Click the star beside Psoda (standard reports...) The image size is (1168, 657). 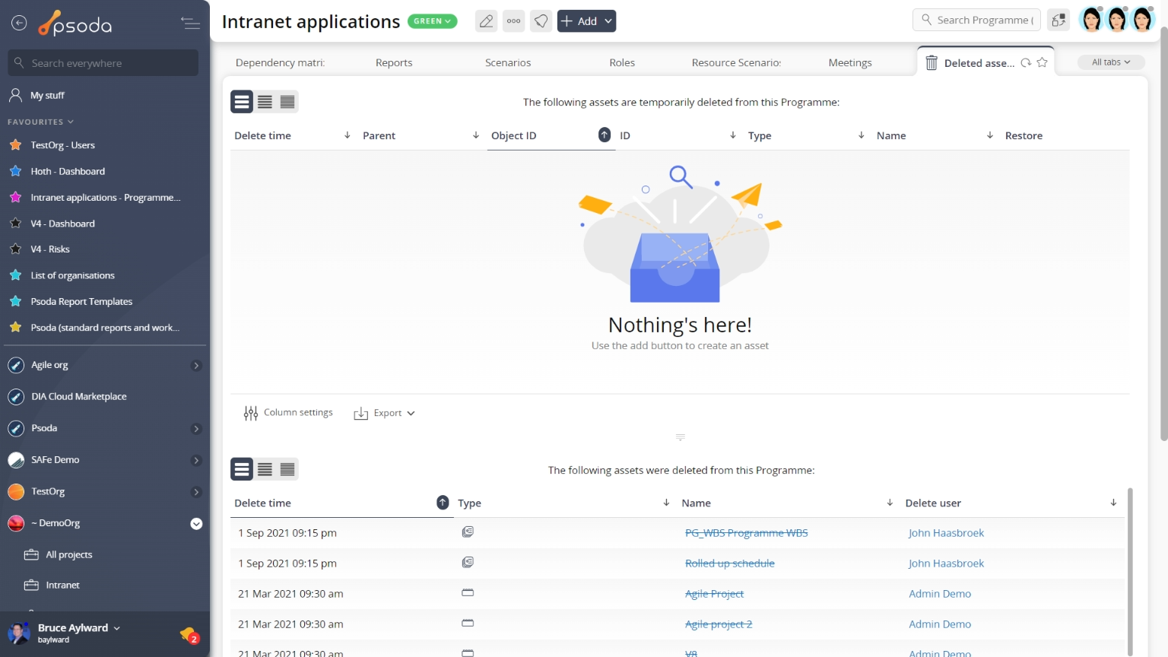tap(15, 328)
